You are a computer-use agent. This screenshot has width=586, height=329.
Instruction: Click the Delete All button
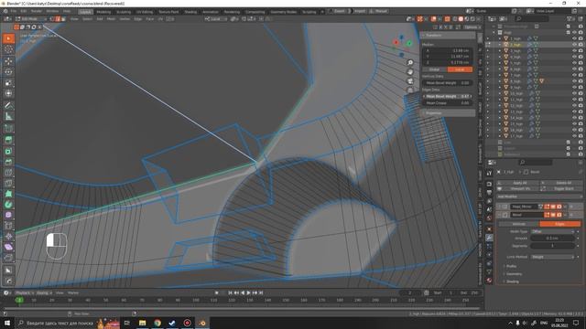tap(562, 183)
